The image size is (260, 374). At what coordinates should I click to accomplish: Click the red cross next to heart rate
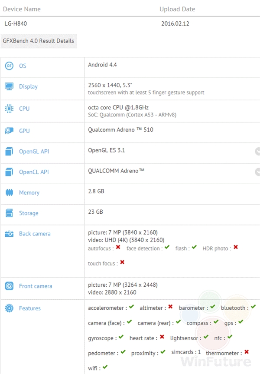click(162, 337)
